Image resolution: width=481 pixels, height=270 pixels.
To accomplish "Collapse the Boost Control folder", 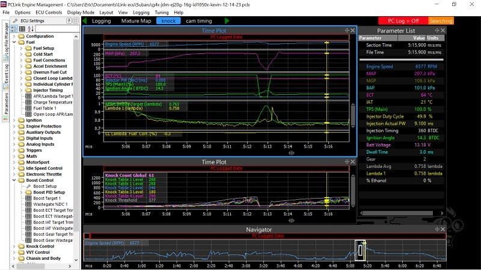I will 14,181.
